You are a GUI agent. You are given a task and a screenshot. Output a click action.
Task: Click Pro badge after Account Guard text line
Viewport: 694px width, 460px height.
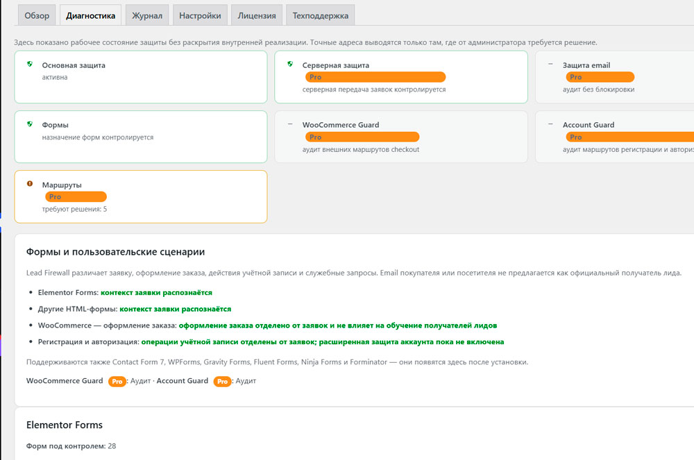(x=222, y=382)
